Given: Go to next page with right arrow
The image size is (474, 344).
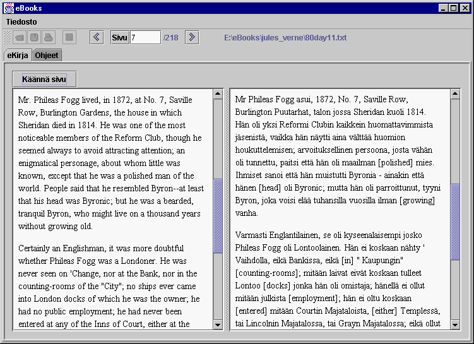Looking at the screenshot, I should (192, 37).
